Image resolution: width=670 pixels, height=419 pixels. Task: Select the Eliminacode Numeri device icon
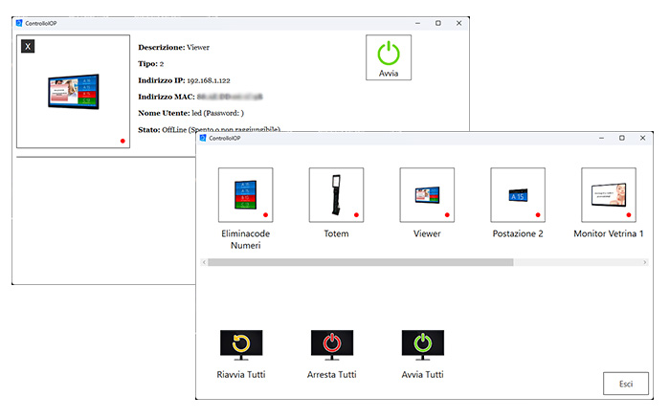pyautogui.click(x=246, y=195)
